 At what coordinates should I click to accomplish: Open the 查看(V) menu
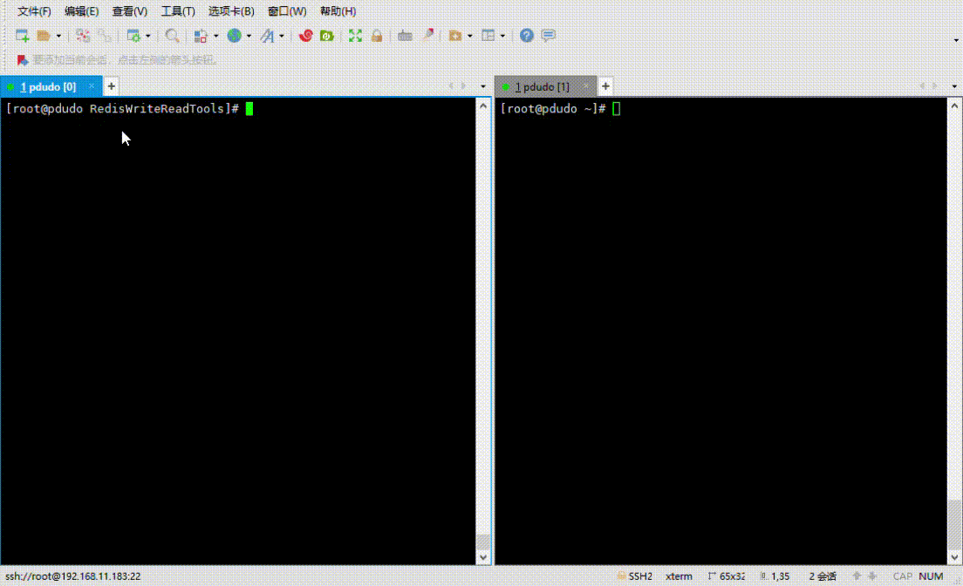click(x=130, y=11)
